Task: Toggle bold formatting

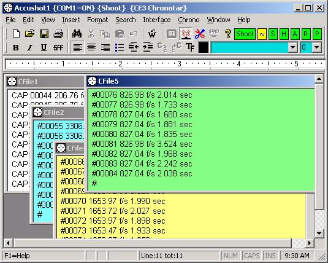Action: click(16, 47)
